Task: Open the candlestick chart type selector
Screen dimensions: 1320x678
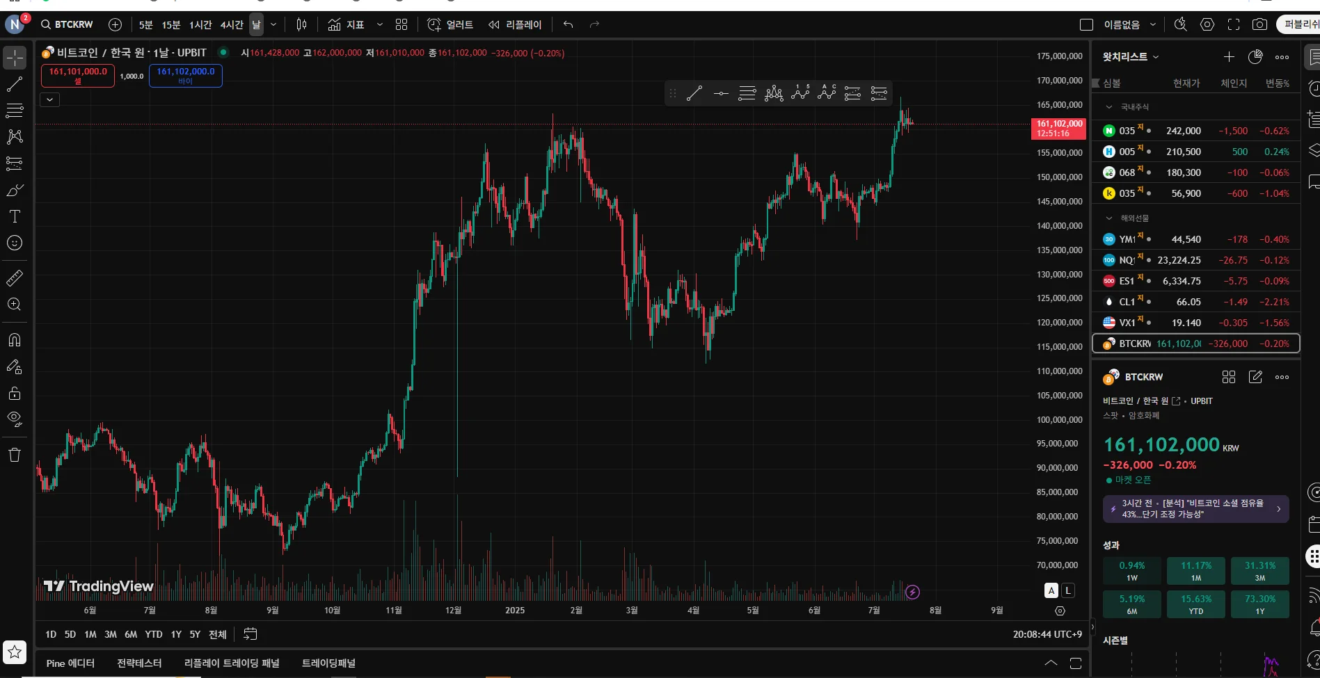Action: 301,24
